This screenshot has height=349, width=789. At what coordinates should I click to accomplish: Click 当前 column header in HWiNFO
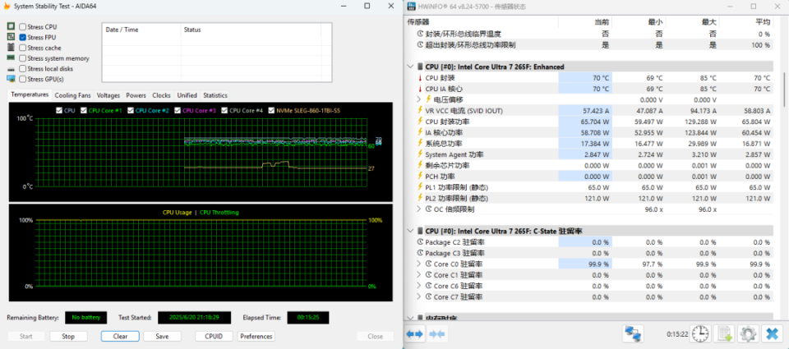[602, 22]
